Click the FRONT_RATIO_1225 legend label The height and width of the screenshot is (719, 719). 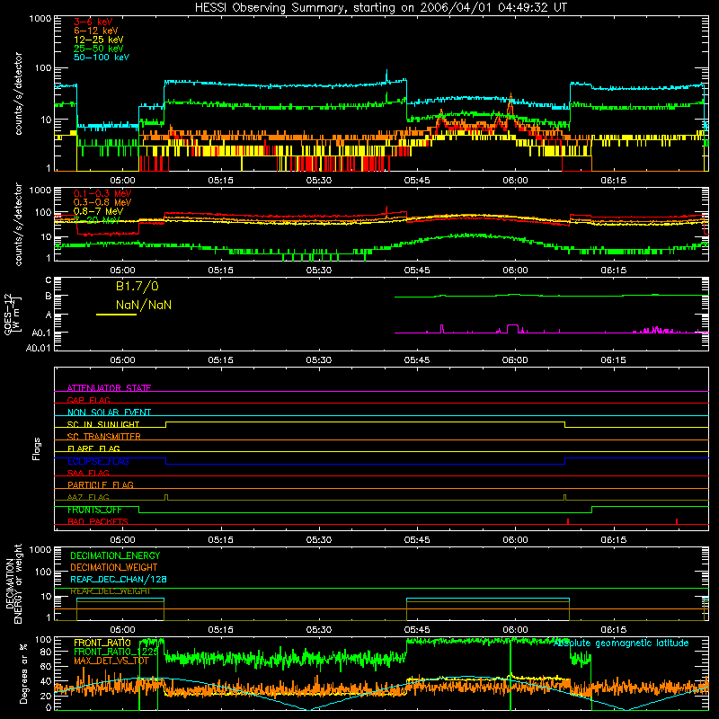(116, 652)
